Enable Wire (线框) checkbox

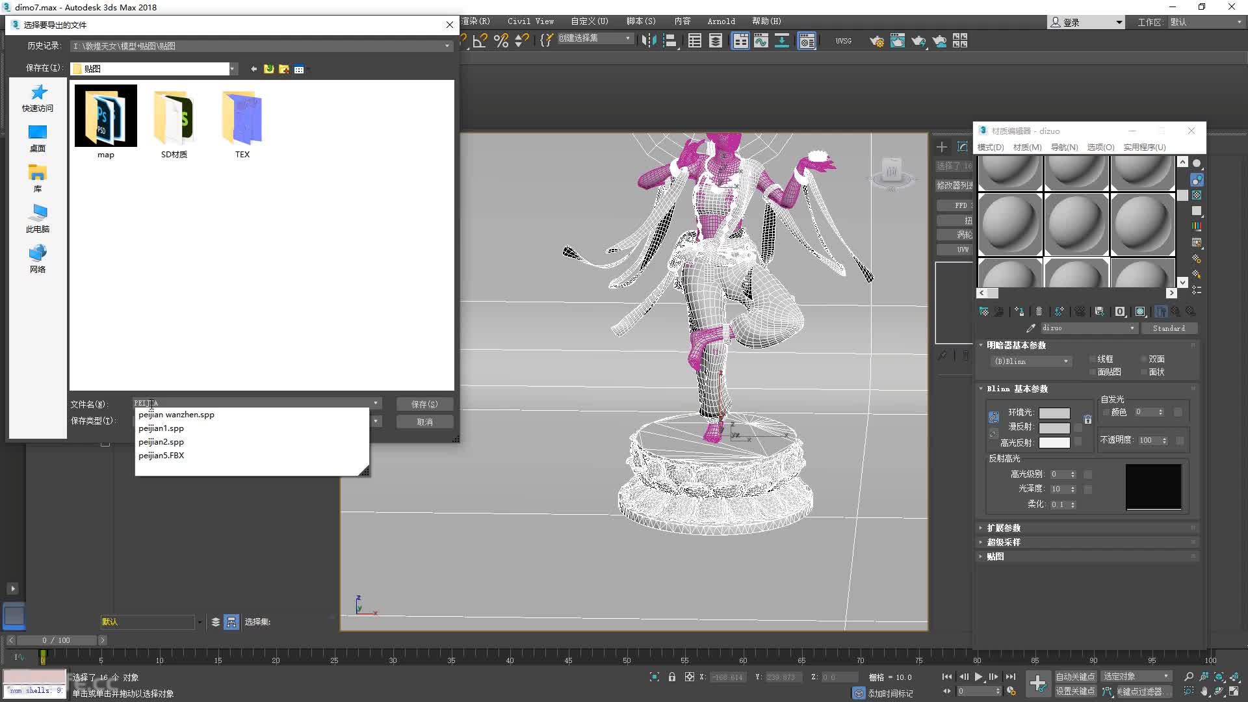click(1093, 359)
